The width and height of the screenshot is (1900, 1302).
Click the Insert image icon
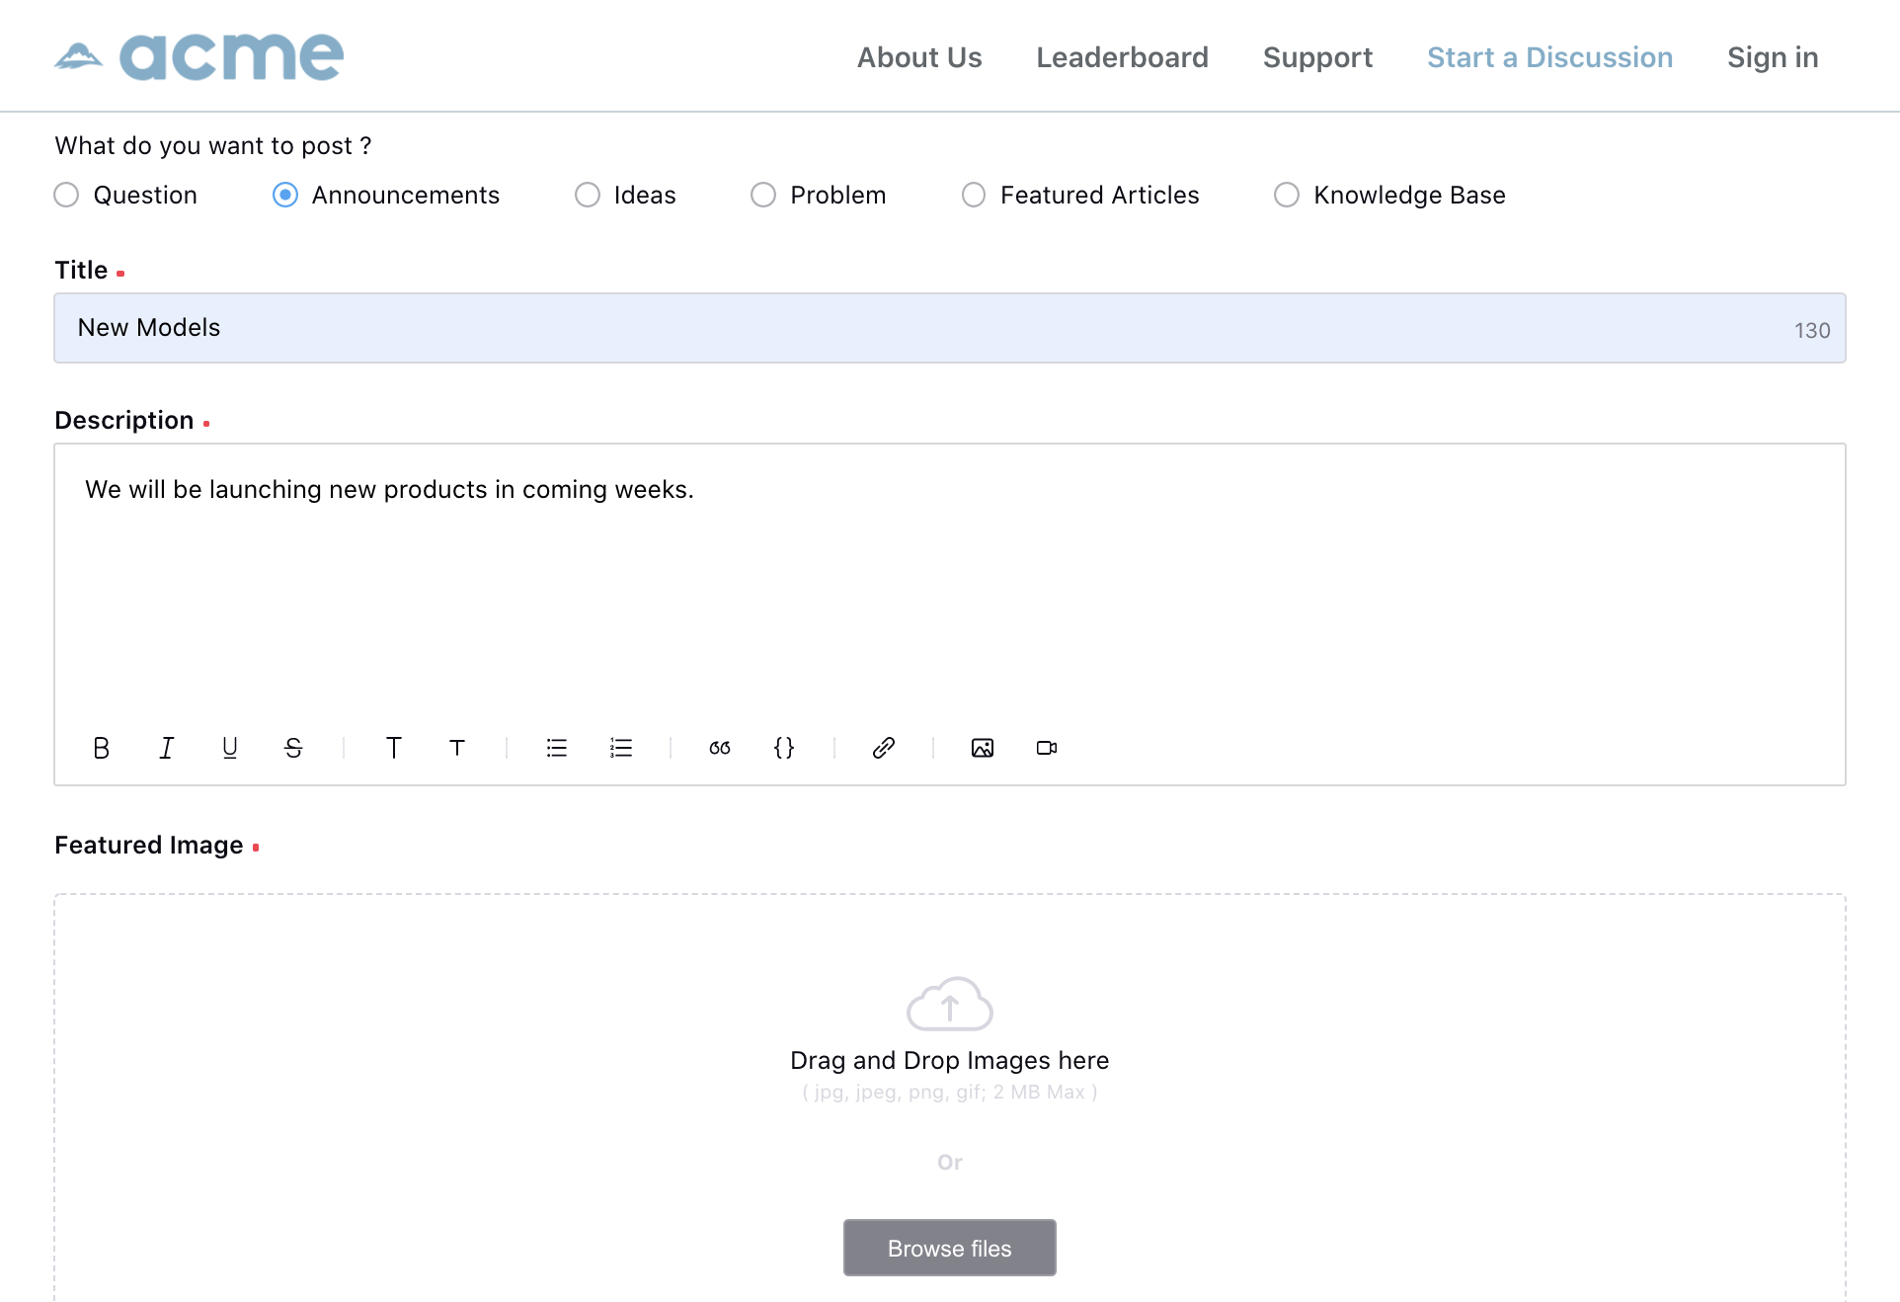pyautogui.click(x=984, y=748)
